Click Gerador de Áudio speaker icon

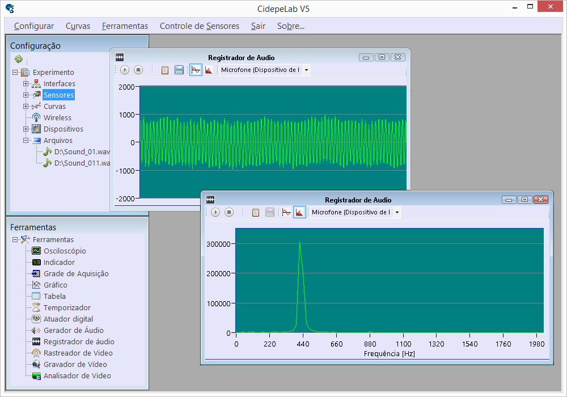pyautogui.click(x=36, y=331)
